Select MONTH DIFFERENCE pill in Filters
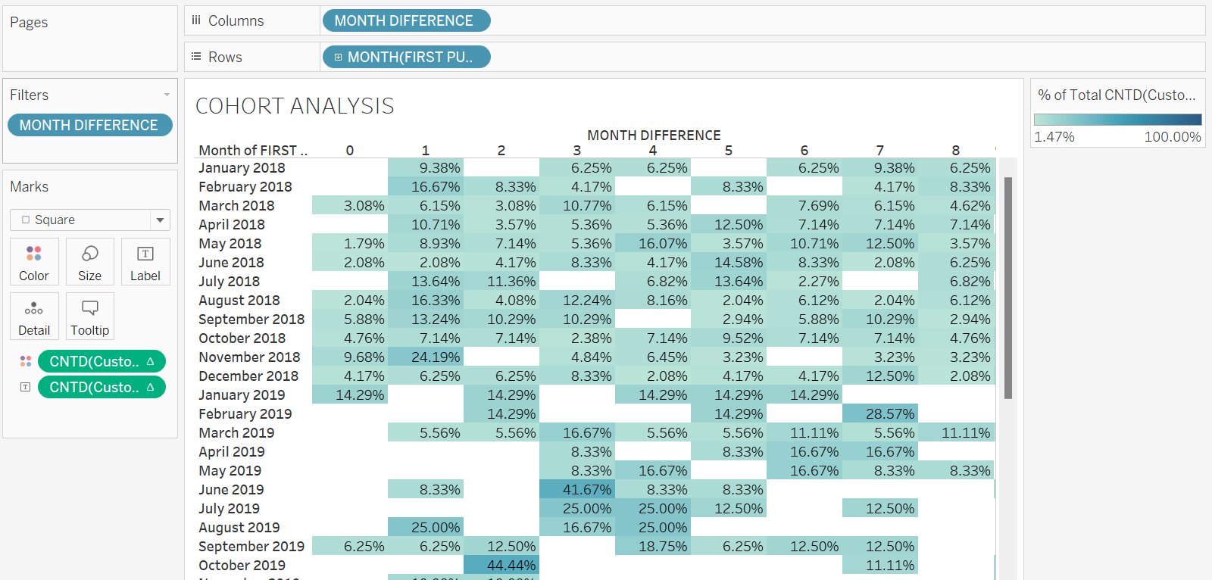This screenshot has width=1212, height=580. click(x=89, y=125)
